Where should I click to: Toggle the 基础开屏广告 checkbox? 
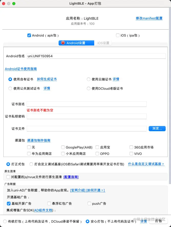pyautogui.click(x=8, y=203)
